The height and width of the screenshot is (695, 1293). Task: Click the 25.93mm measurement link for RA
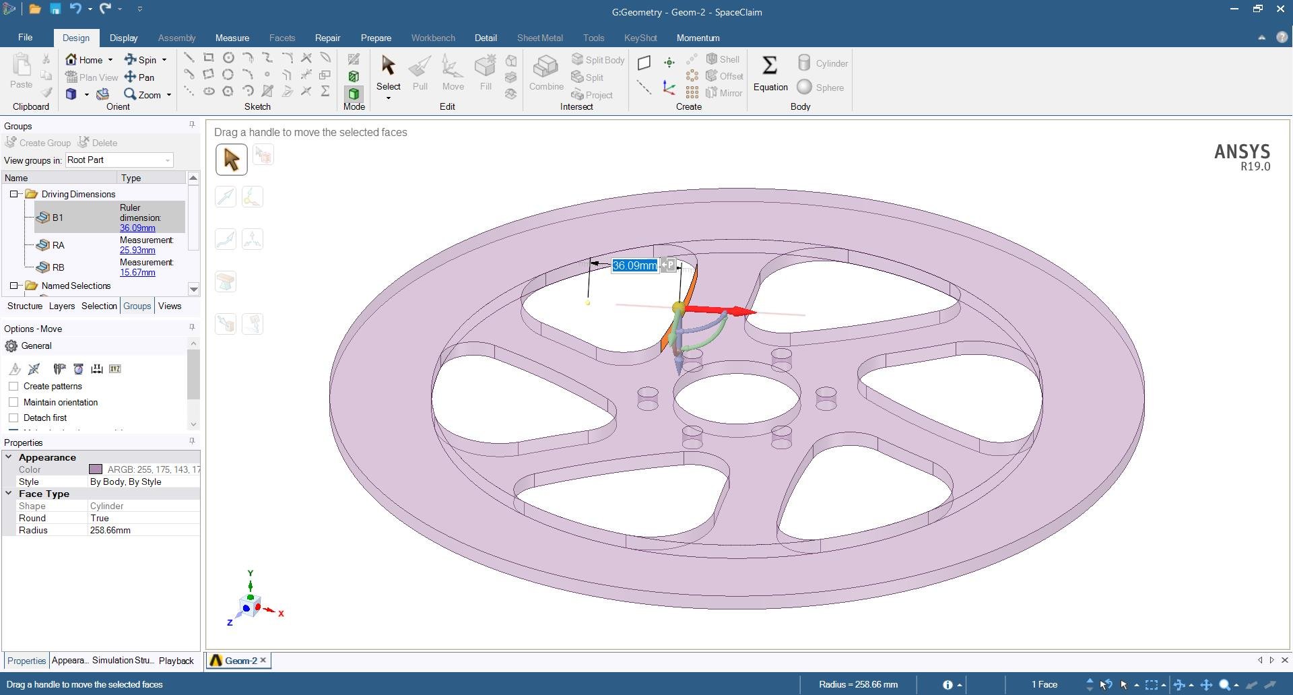pyautogui.click(x=137, y=251)
